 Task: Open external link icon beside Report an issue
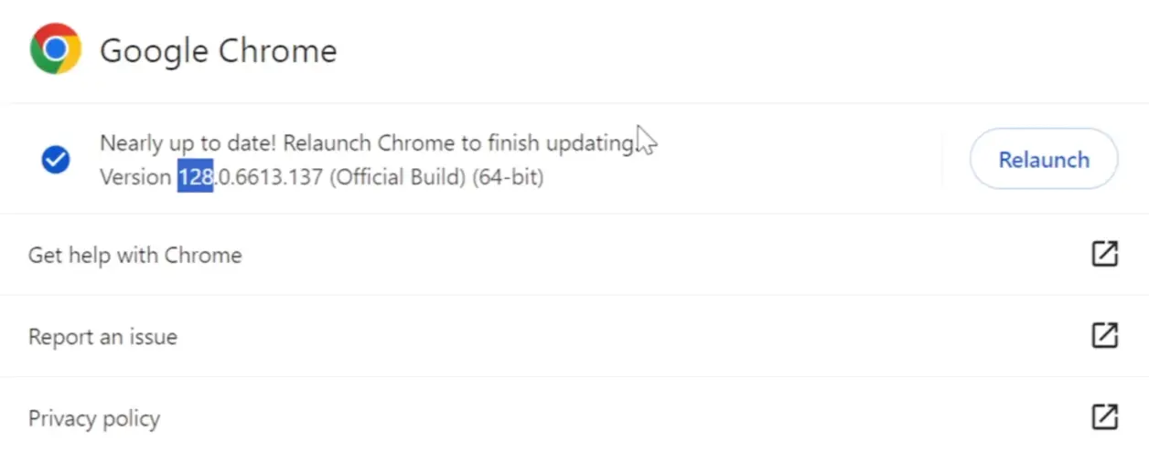(x=1105, y=336)
